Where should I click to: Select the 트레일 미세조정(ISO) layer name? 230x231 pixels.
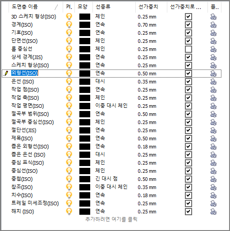35,203
